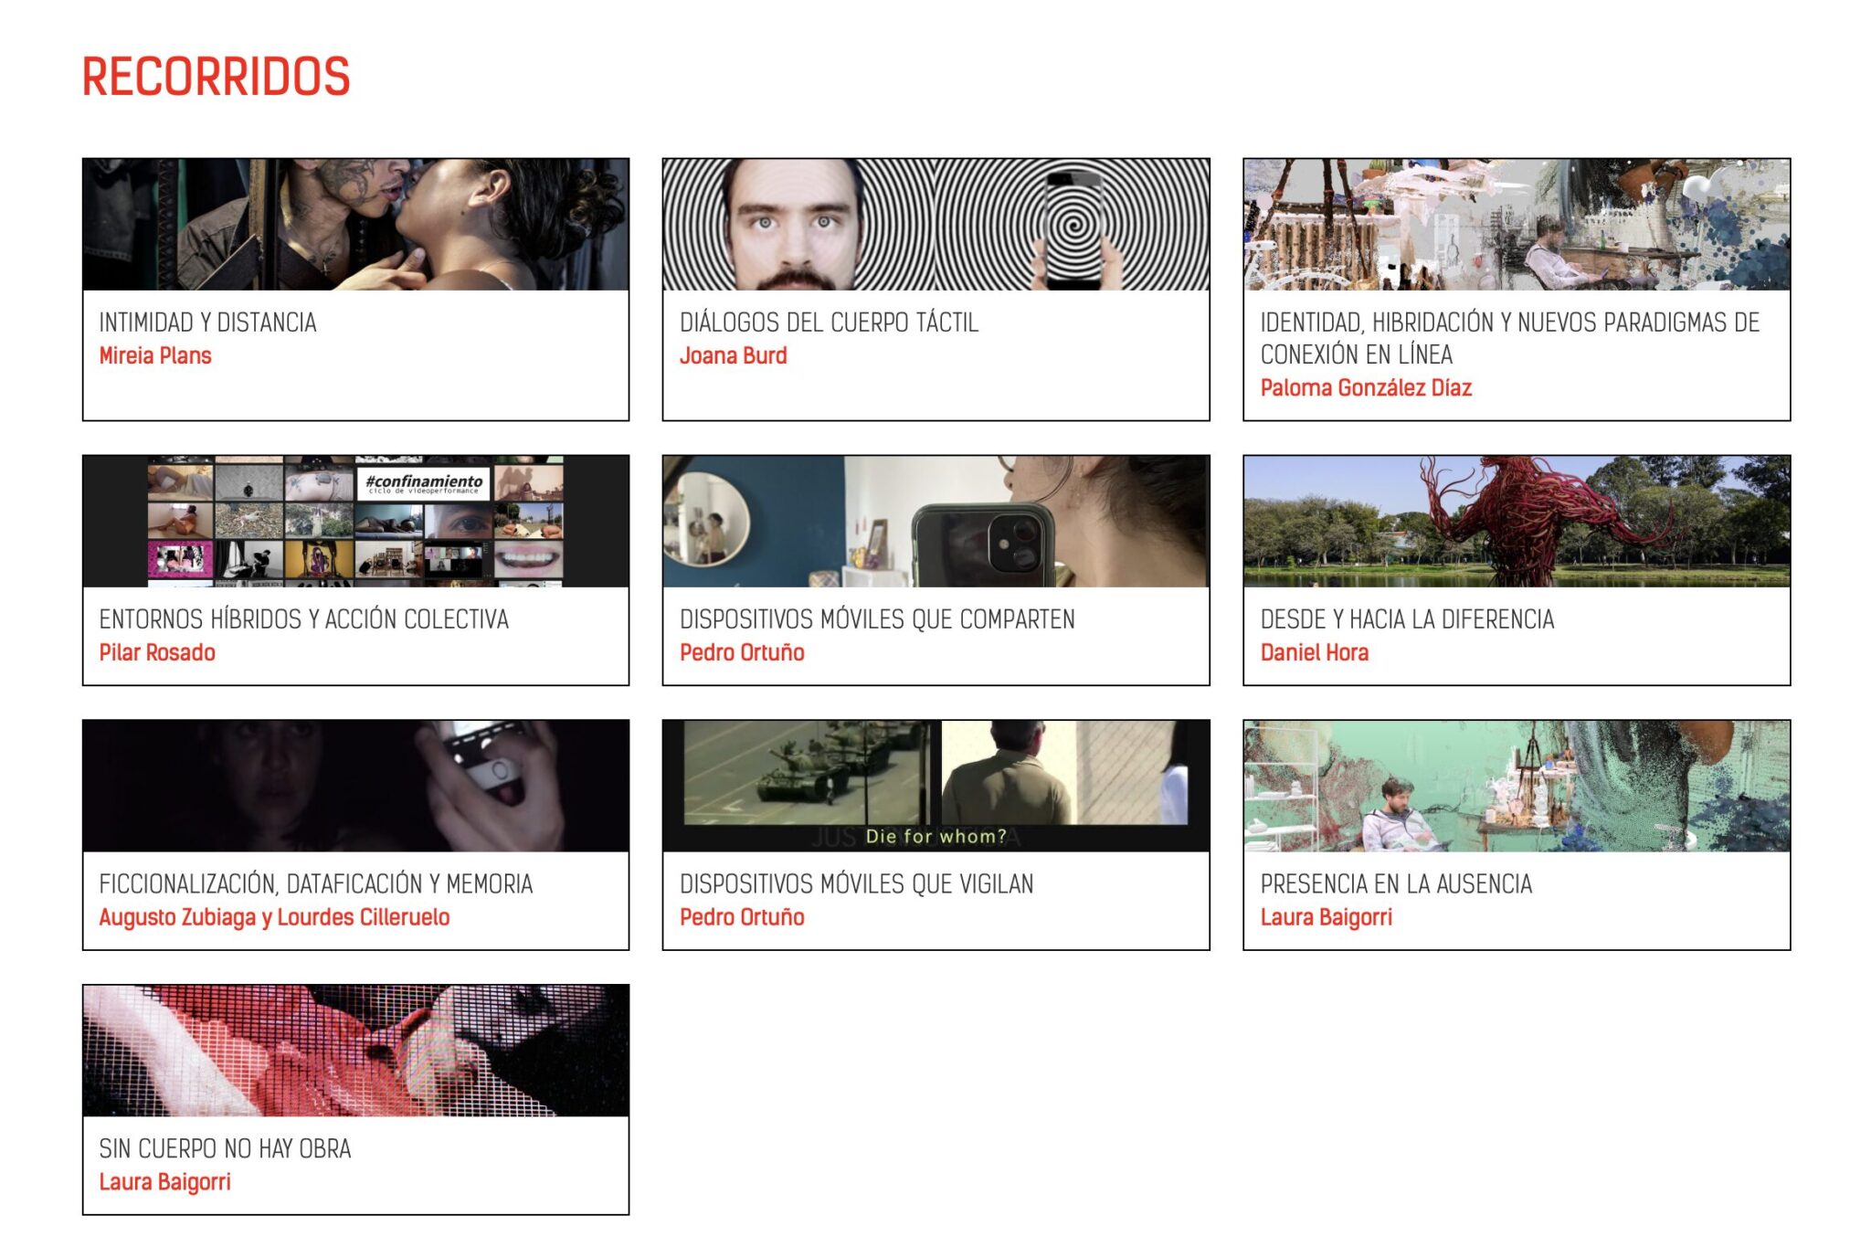The width and height of the screenshot is (1871, 1247).
Task: Click the "Presencia en la Ausencia" title
Action: [x=1395, y=884]
